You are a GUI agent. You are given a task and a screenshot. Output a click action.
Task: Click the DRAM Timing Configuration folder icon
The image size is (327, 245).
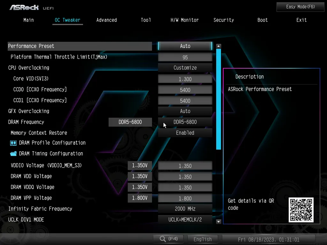click(x=13, y=154)
